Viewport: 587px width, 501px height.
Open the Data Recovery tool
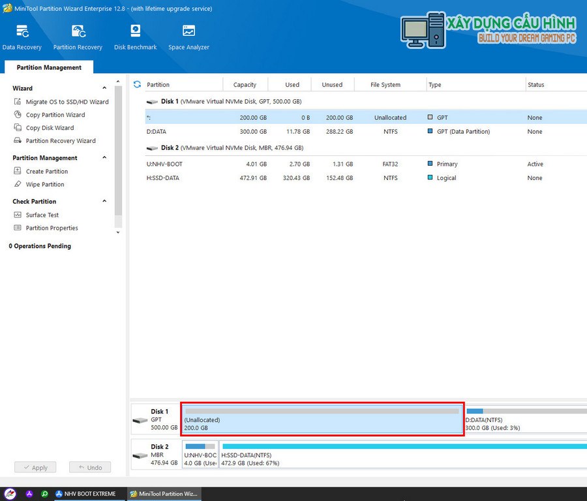(x=22, y=37)
